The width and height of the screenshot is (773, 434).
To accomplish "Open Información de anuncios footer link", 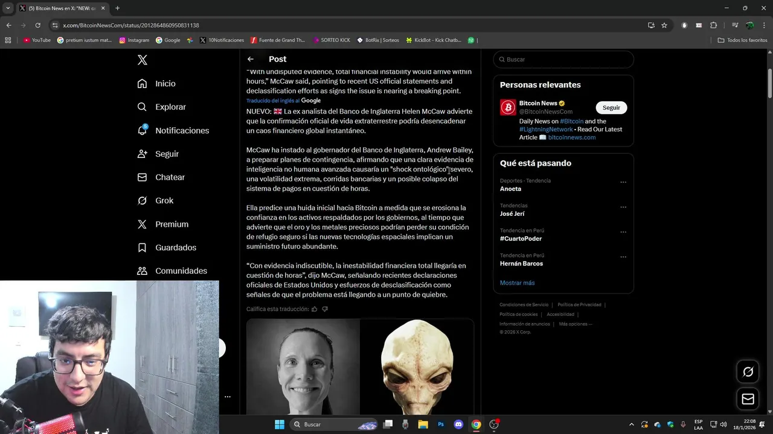I will [525, 324].
